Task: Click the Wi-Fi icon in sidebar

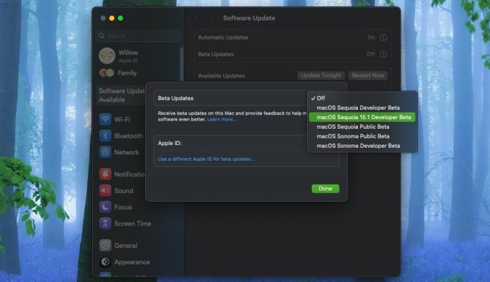Action: click(105, 119)
